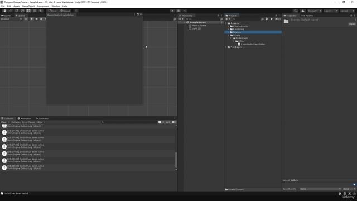Select the Rotate tool in toolbar
The width and height of the screenshot is (357, 201).
tap(17, 11)
